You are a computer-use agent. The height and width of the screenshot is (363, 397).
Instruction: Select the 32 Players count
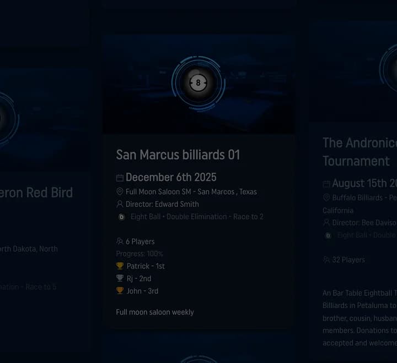click(x=348, y=260)
